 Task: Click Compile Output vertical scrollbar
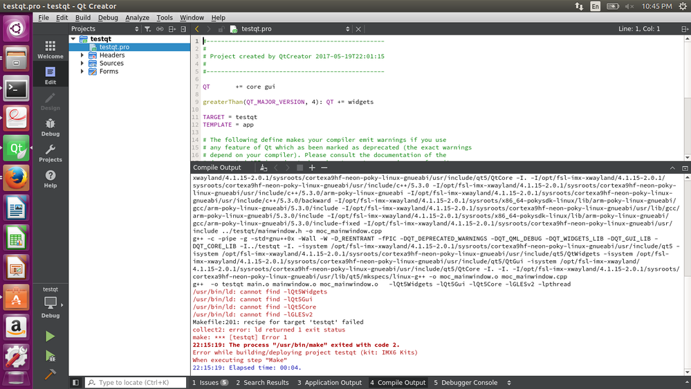(687, 275)
